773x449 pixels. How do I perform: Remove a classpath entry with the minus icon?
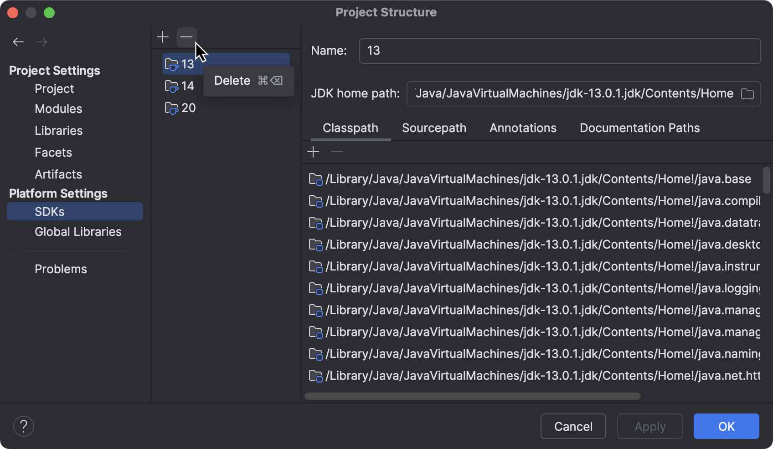click(x=336, y=152)
